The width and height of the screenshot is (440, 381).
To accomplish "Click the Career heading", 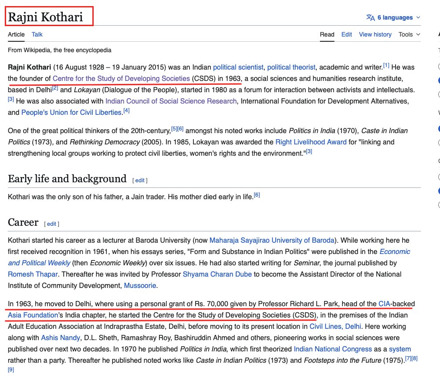I will (x=23, y=222).
